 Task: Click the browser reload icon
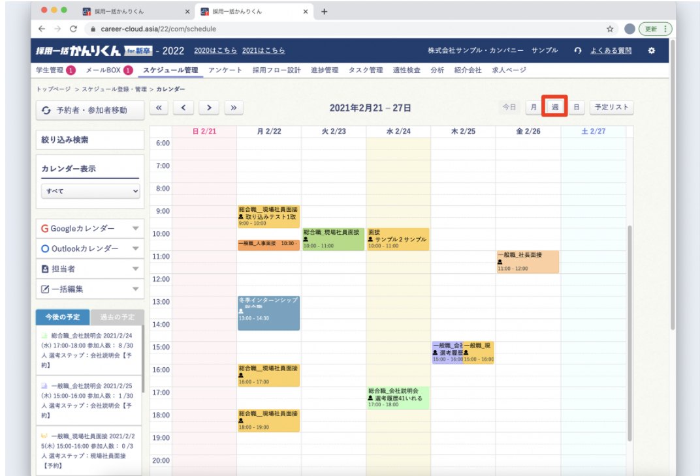click(74, 29)
